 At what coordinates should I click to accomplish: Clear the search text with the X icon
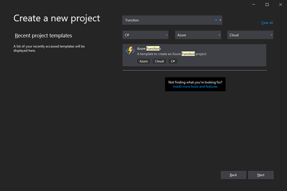click(216, 20)
